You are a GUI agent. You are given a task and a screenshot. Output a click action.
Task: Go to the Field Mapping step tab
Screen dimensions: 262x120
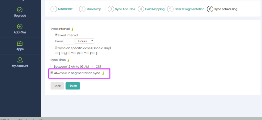click(x=155, y=9)
